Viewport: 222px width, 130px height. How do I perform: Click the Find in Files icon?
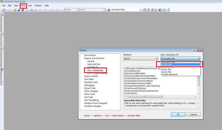click(109, 10)
